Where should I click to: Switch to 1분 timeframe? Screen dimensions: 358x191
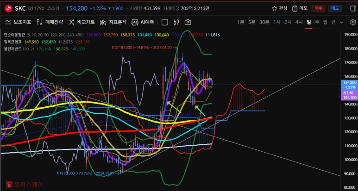tap(240, 22)
